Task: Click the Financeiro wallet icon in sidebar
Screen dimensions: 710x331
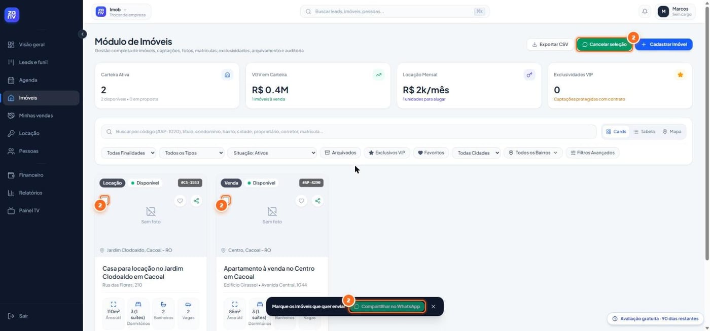Action: point(11,175)
